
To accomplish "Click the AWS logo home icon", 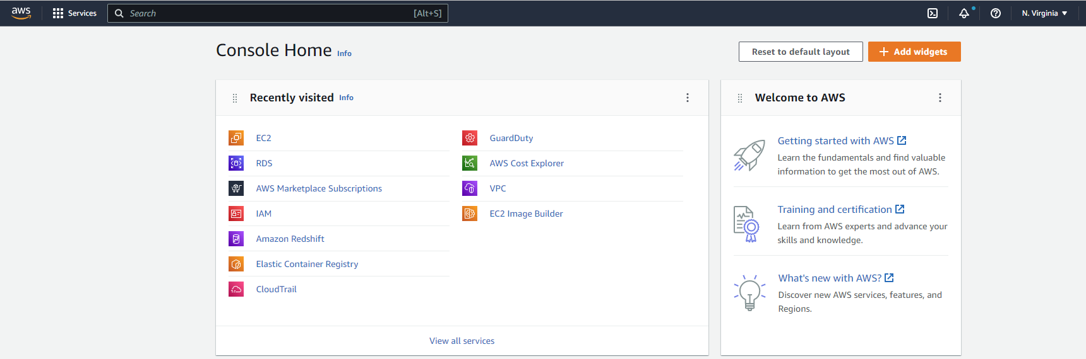I will click(21, 13).
